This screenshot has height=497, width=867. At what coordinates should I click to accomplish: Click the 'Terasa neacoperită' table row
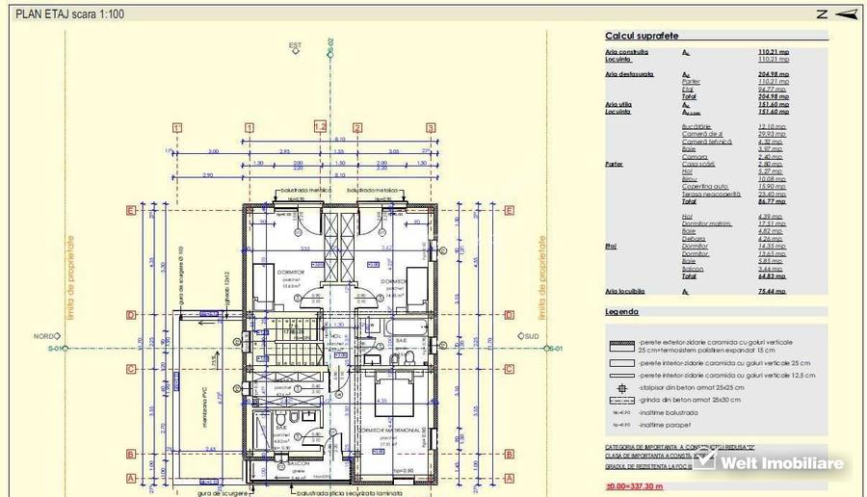point(733,194)
